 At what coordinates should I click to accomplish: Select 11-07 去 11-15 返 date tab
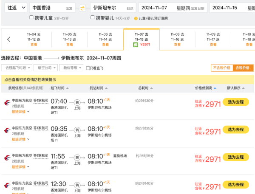click(x=142, y=39)
